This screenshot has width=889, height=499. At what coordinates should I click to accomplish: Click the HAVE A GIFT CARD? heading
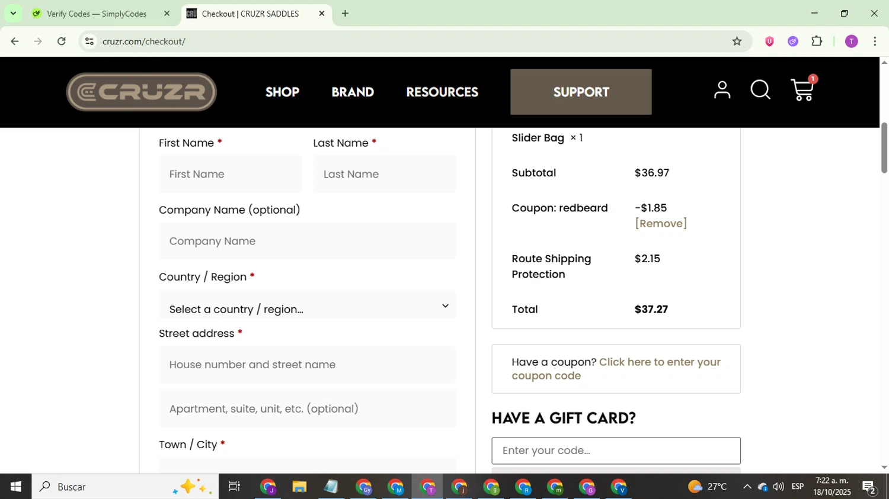coord(564,418)
